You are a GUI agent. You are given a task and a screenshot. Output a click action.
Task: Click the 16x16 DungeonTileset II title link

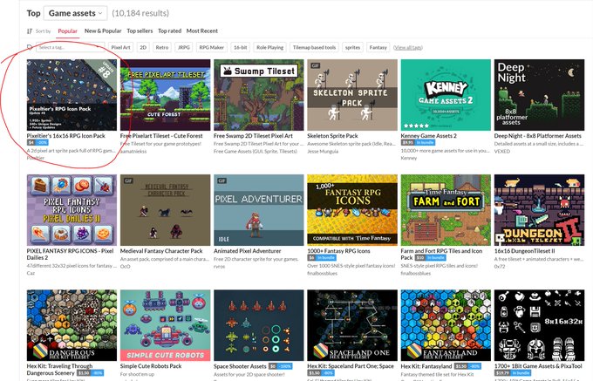tap(525, 251)
